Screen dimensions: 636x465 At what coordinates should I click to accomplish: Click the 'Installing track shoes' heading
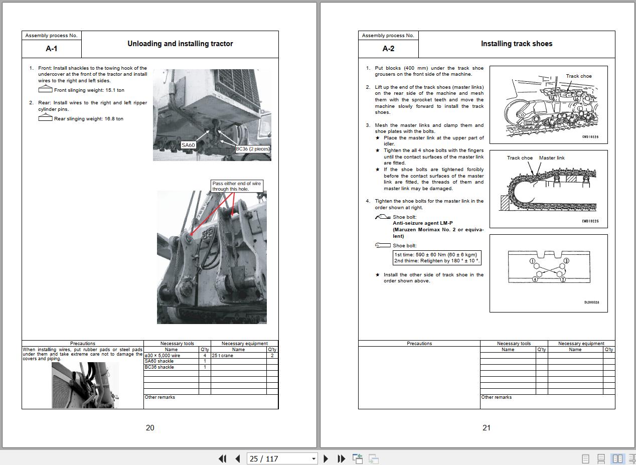[517, 44]
